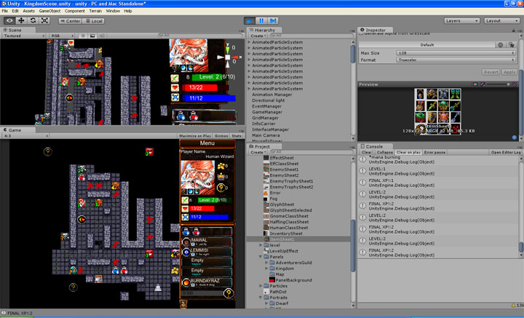Toggle the Local handle rotation button
The width and height of the screenshot is (524, 318).
(94, 20)
